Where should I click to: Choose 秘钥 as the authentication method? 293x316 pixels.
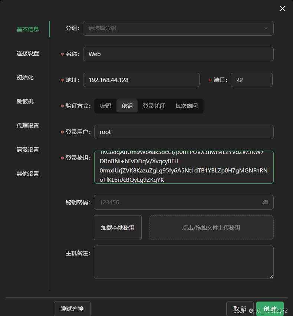tap(127, 106)
